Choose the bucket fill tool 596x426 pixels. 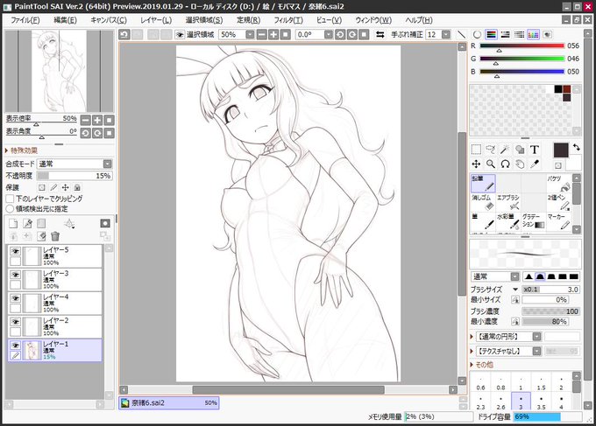click(558, 183)
